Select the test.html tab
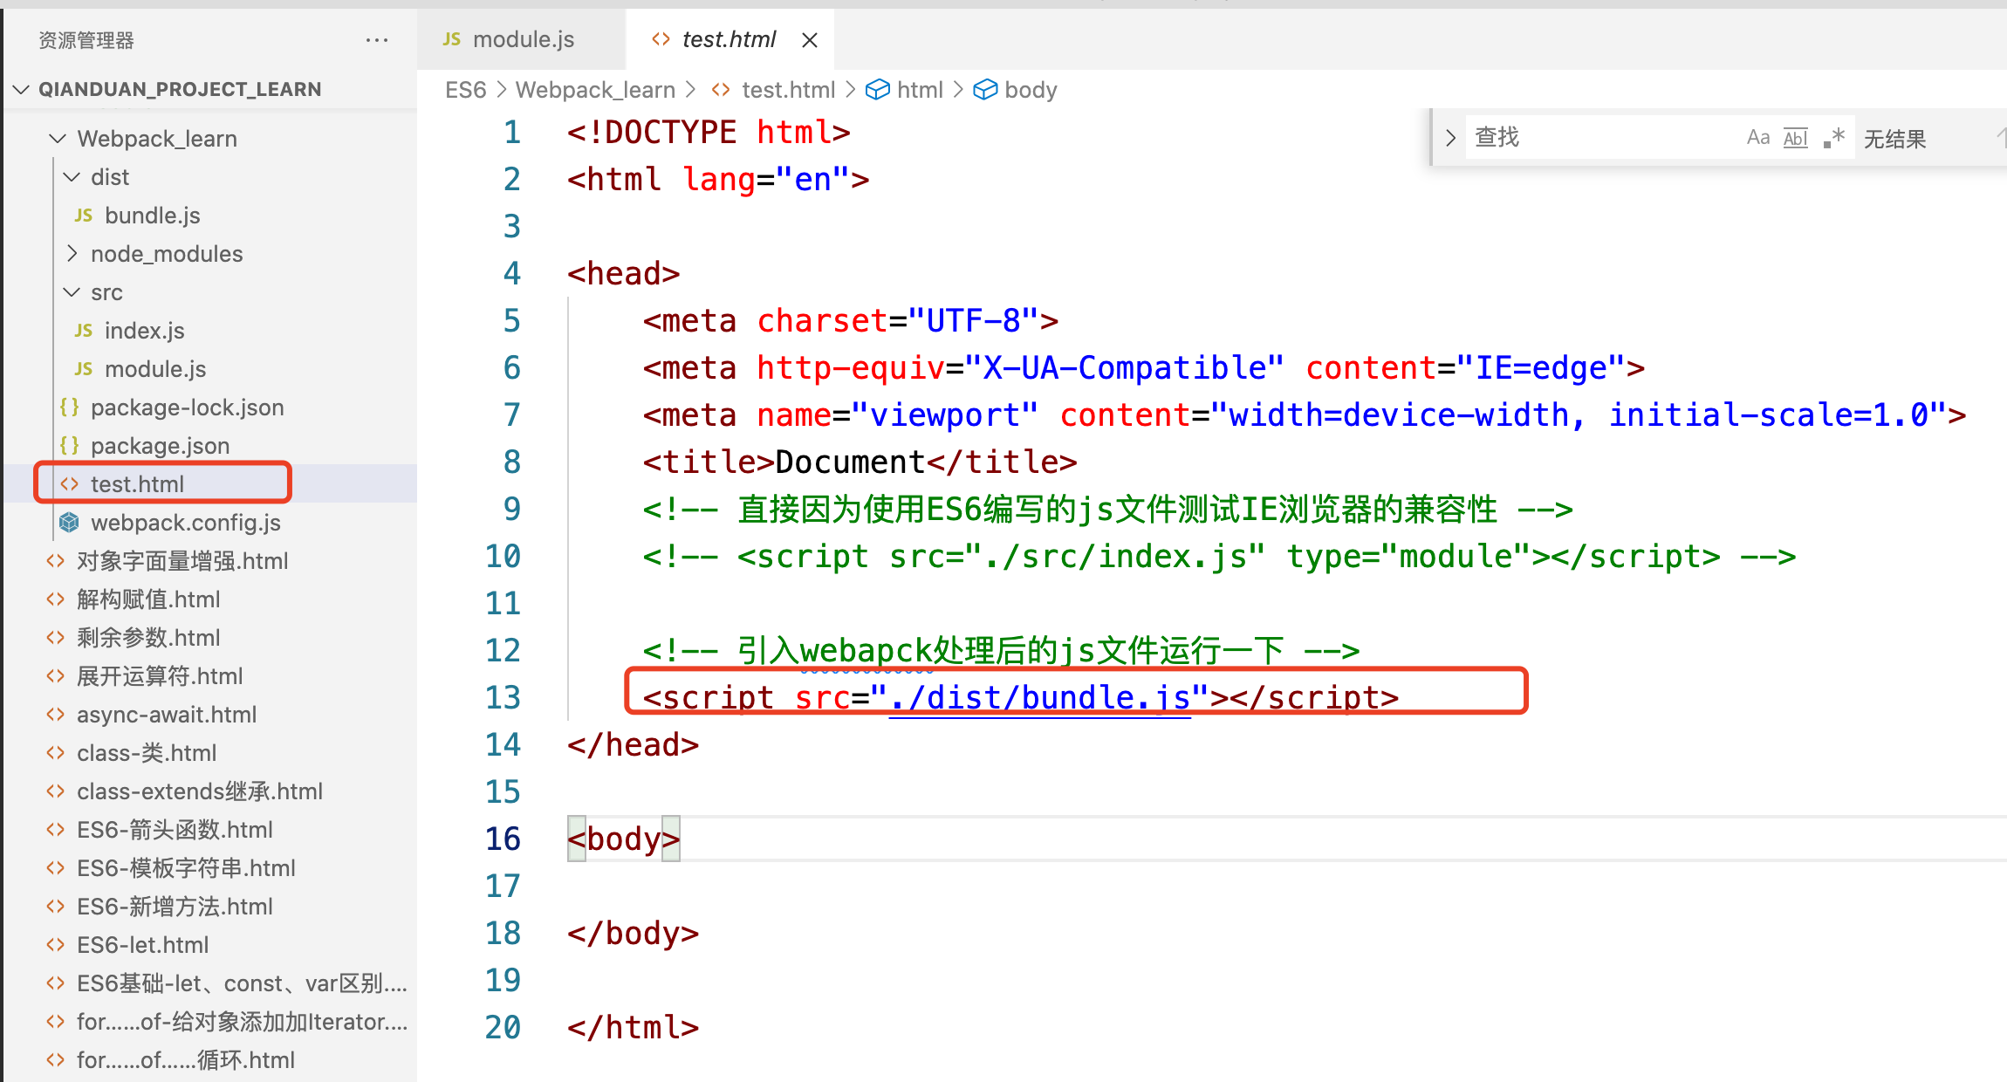The image size is (2007, 1082). [x=730, y=39]
